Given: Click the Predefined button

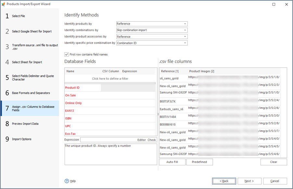Looking at the screenshot, I should (x=199, y=162).
